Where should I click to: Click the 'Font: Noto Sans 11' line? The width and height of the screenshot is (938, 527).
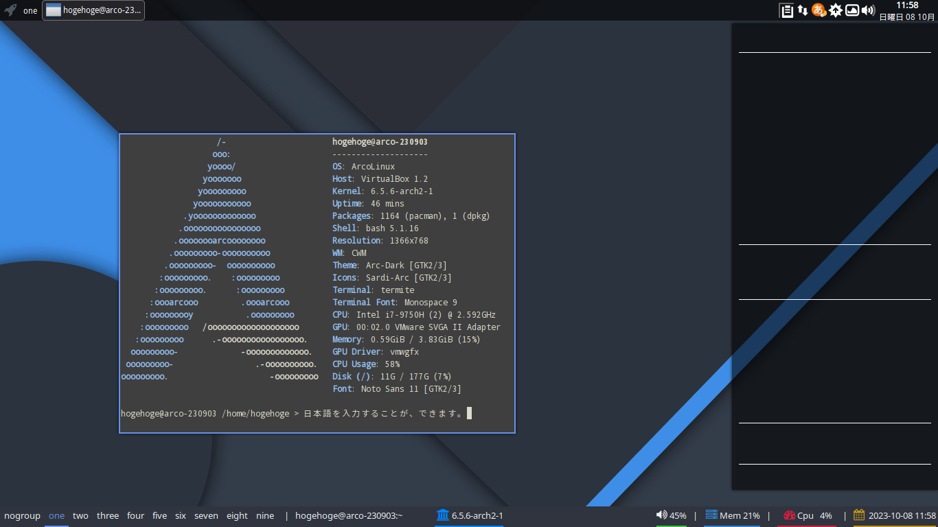[397, 389]
